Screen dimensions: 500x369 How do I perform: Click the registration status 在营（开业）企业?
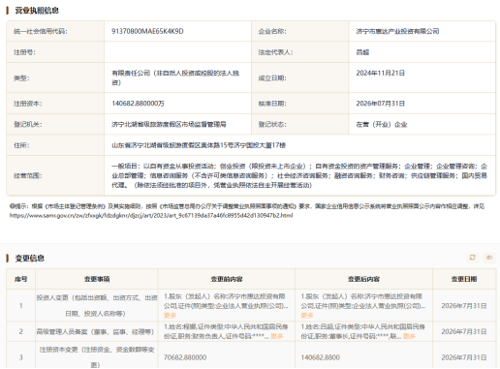coord(382,124)
